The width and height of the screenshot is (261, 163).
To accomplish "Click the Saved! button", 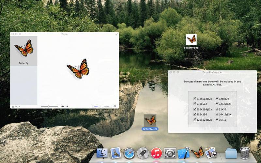I will point(107,107).
